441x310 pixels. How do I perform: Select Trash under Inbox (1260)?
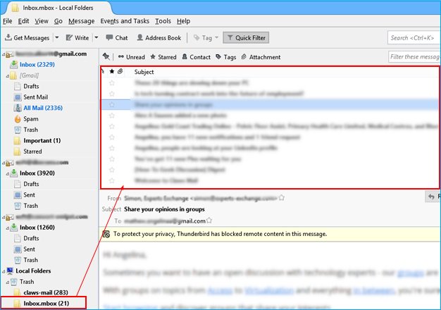30,260
